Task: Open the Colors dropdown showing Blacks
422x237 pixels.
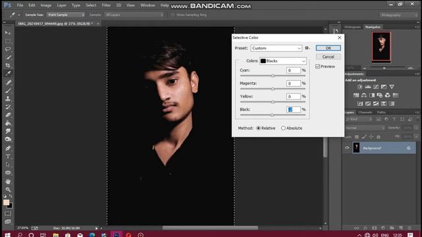Action: point(283,61)
